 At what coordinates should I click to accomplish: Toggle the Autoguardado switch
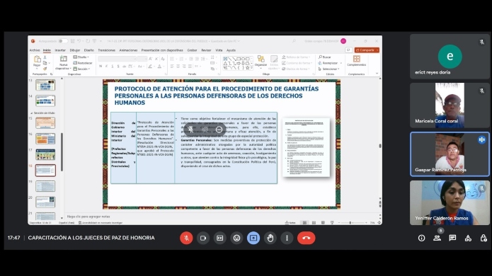tap(63, 41)
